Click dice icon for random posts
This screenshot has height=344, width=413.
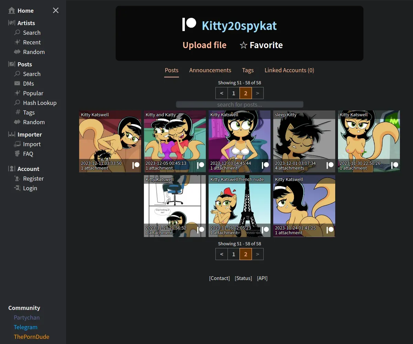17,122
